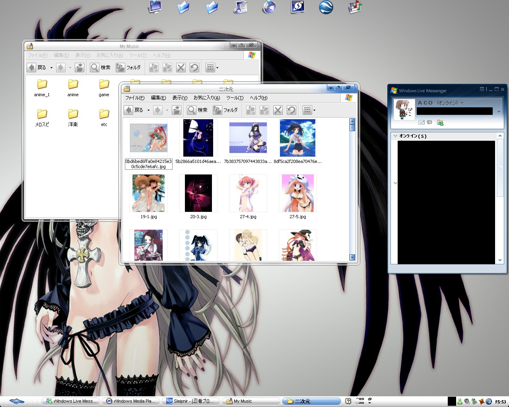Open the Start button on the taskbar
The width and height of the screenshot is (509, 407).
pyautogui.click(x=17, y=401)
